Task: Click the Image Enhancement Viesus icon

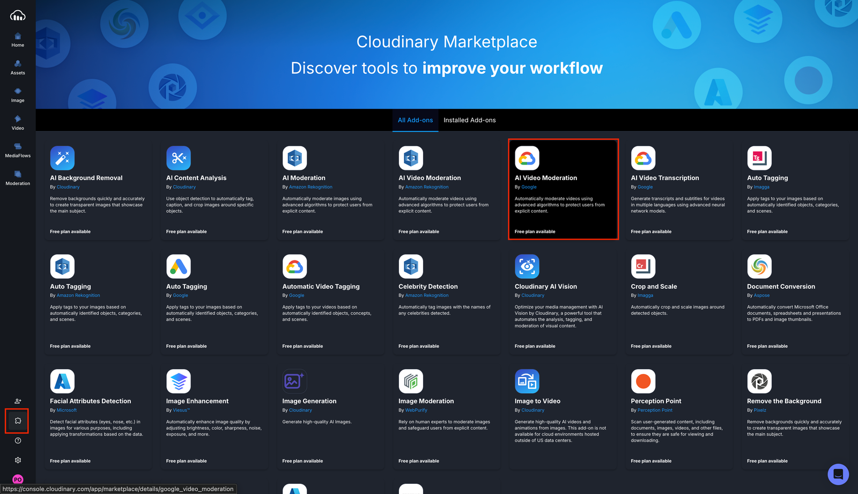Action: 179,381
